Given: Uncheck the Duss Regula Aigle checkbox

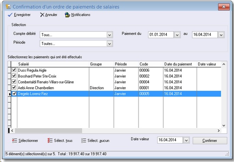Looking at the screenshot, I should pyautogui.click(x=14, y=70).
